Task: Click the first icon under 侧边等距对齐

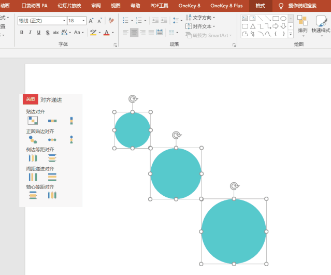Action: pyautogui.click(x=33, y=158)
